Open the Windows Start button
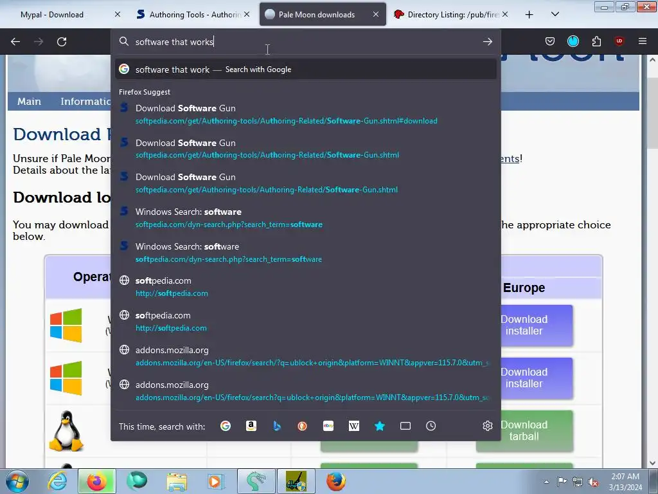Viewport: 658px width, 494px height. [x=17, y=481]
